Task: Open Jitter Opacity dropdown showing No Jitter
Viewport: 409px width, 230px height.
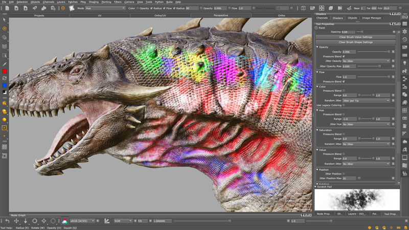Action: (x=366, y=61)
